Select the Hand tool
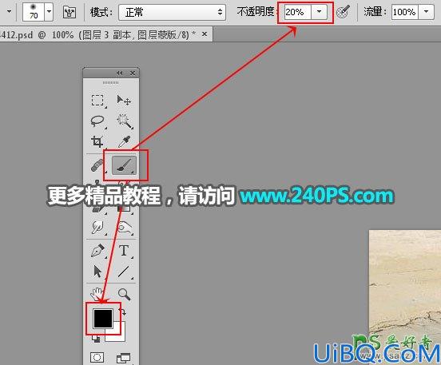 click(97, 294)
